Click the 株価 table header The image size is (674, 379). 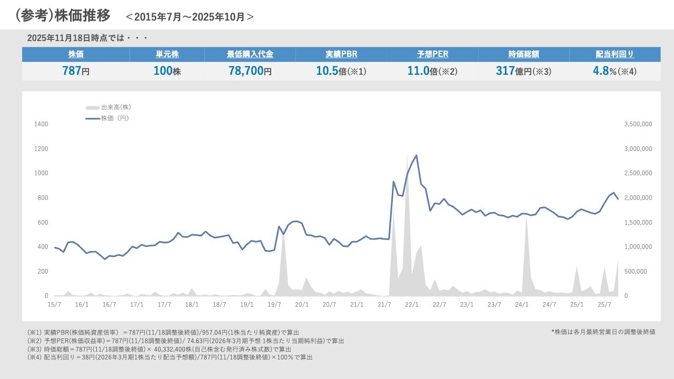pyautogui.click(x=76, y=54)
